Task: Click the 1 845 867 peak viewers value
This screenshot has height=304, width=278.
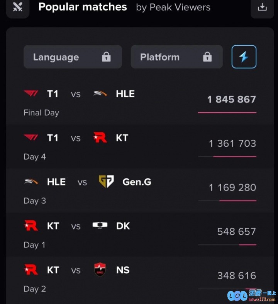Action: pyautogui.click(x=231, y=99)
